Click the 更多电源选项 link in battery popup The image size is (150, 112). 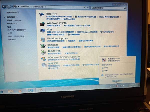[117, 81]
